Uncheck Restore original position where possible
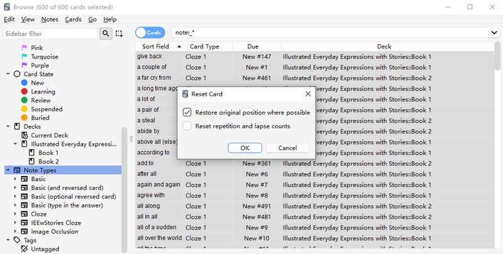Screen dimensions: 503x254 tap(187, 113)
